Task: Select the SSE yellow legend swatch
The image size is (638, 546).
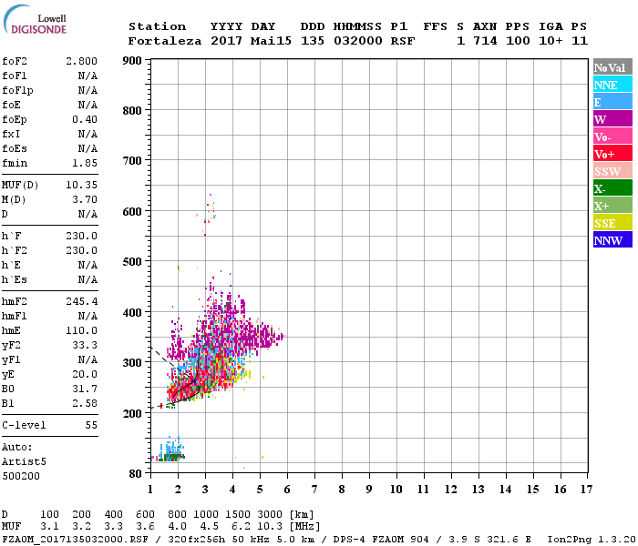Action: [612, 223]
